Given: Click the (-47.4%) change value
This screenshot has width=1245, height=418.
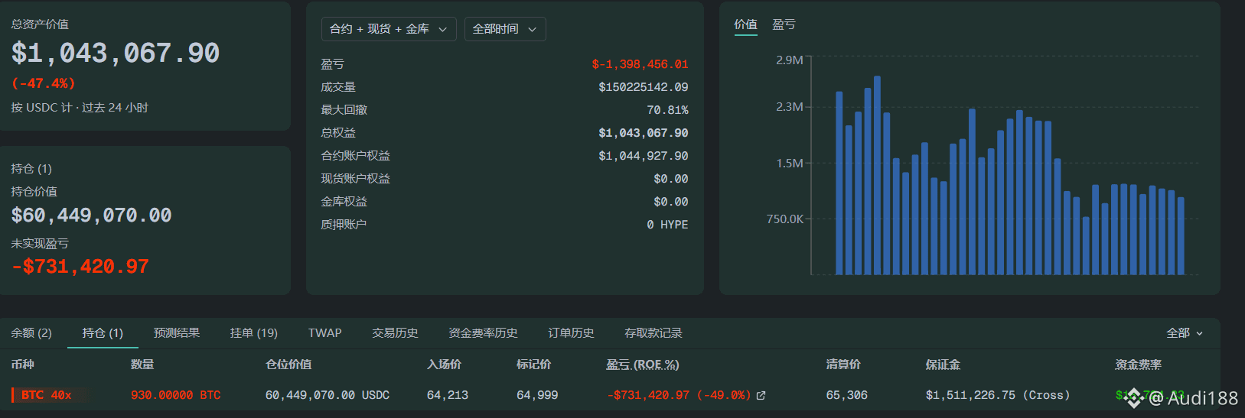Looking at the screenshot, I should (43, 83).
